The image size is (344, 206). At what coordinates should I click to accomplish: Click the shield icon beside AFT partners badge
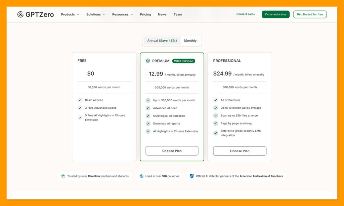point(192,176)
